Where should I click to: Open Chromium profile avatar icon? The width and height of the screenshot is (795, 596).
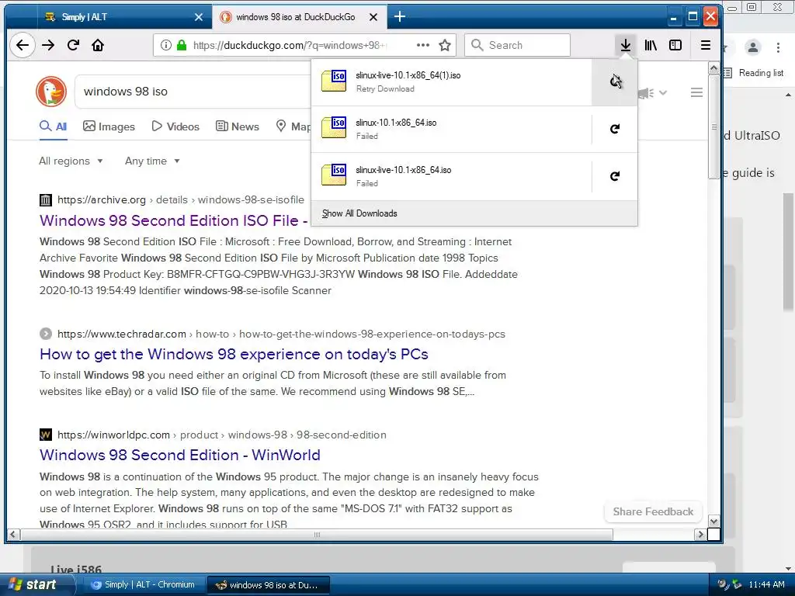753,47
